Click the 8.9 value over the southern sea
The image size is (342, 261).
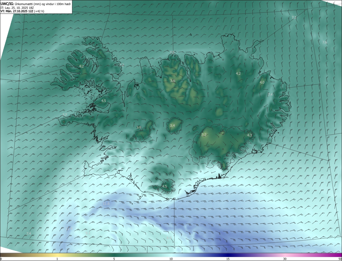[169, 238]
